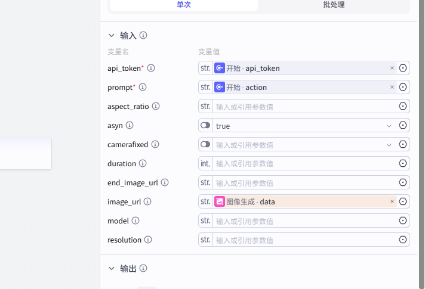Click the end_image_url input field
The width and height of the screenshot is (425, 289).
[x=304, y=183]
